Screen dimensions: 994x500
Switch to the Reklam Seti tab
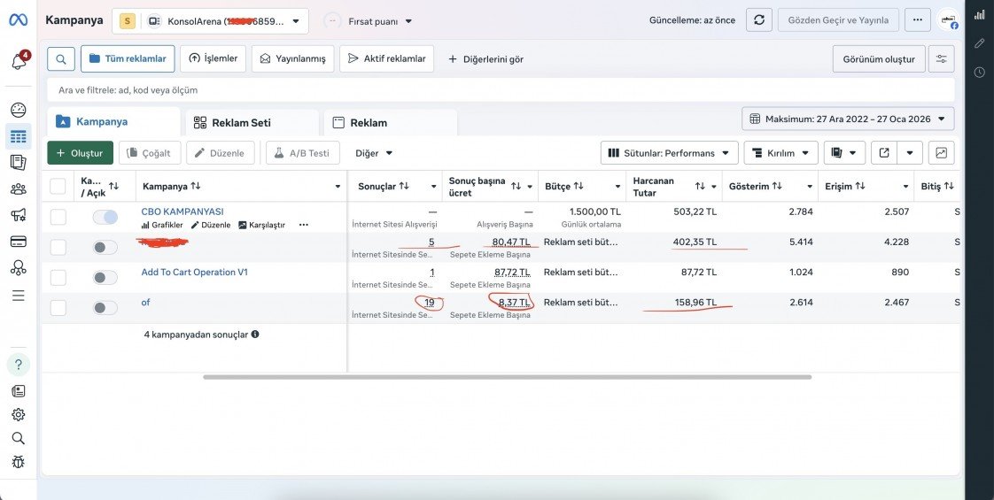252,123
